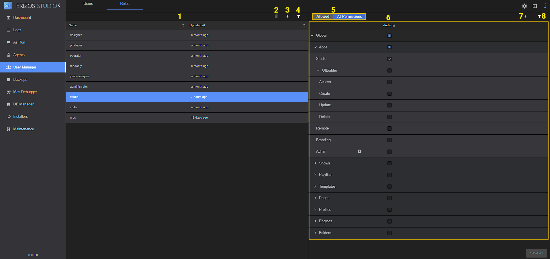The width and height of the screenshot is (550, 259).
Task: Open the settings gear icon
Action: pos(524,6)
